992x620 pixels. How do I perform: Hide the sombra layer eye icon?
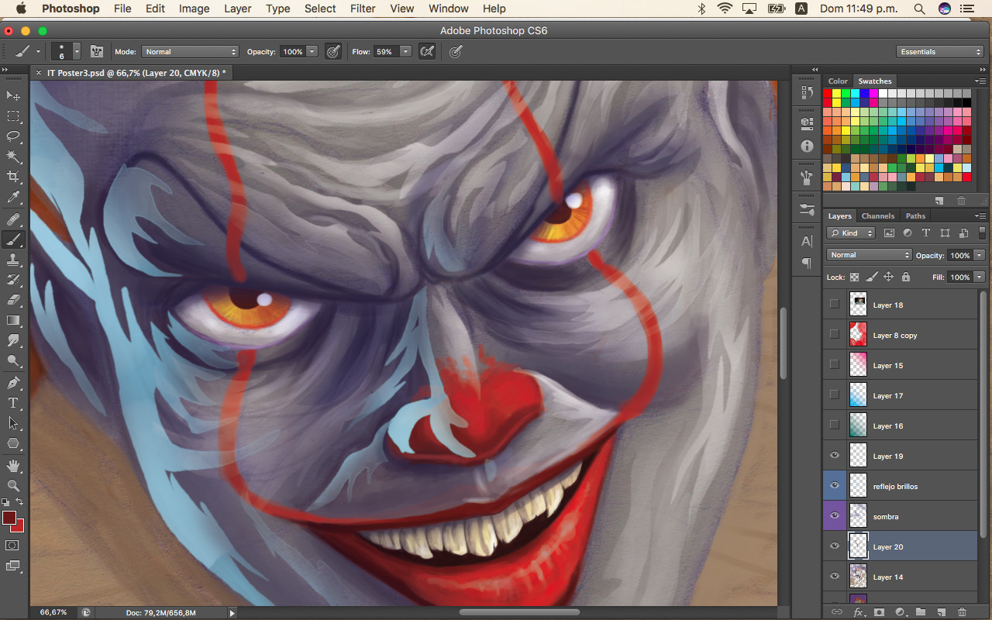click(834, 516)
